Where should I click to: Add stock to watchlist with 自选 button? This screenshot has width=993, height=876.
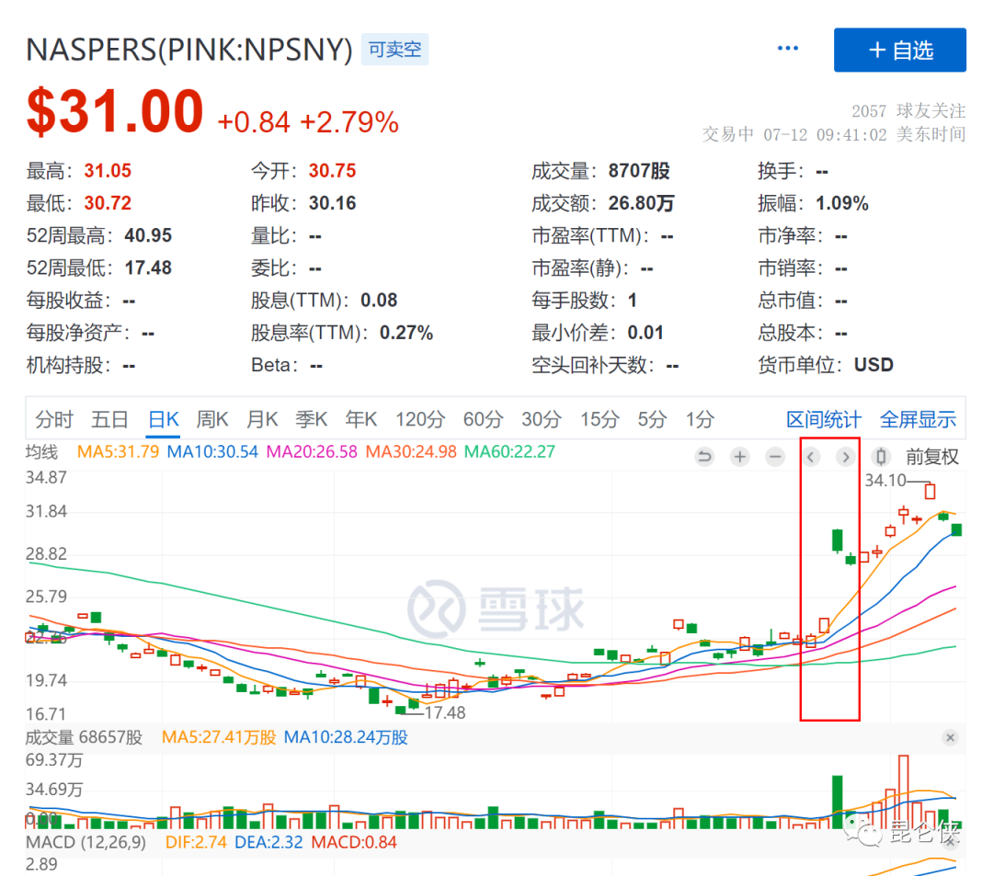pos(899,50)
